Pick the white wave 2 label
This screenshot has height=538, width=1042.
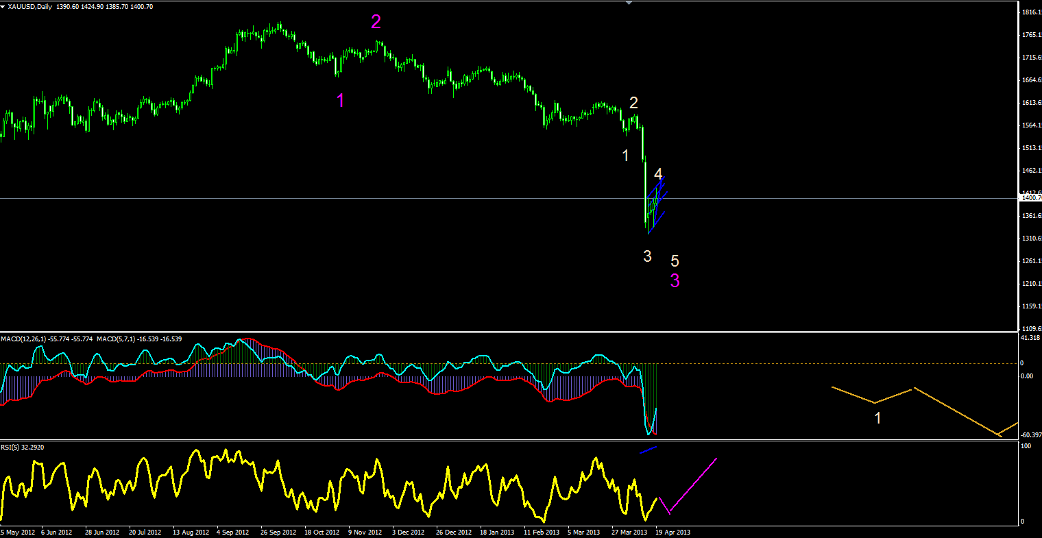(x=634, y=103)
